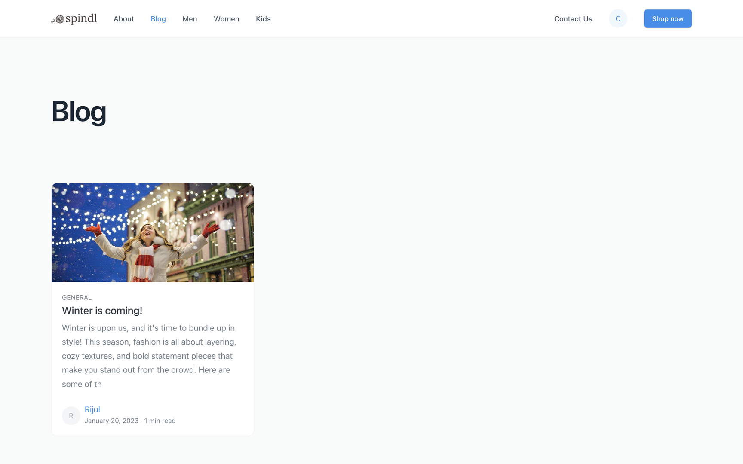
Task: Click the '1 min read' label
Action: [x=160, y=421]
